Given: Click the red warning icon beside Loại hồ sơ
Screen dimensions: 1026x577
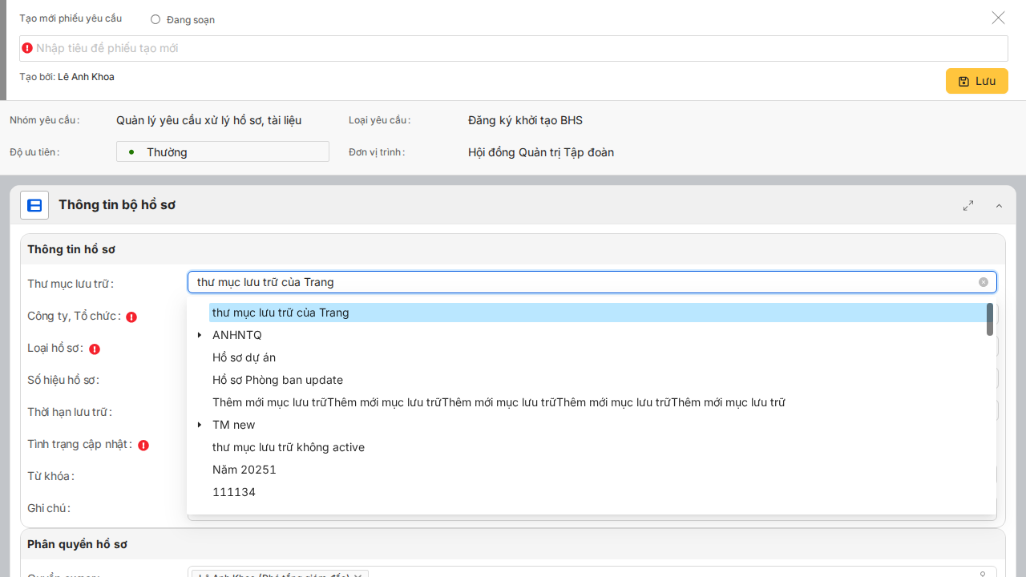Looking at the screenshot, I should coord(95,349).
